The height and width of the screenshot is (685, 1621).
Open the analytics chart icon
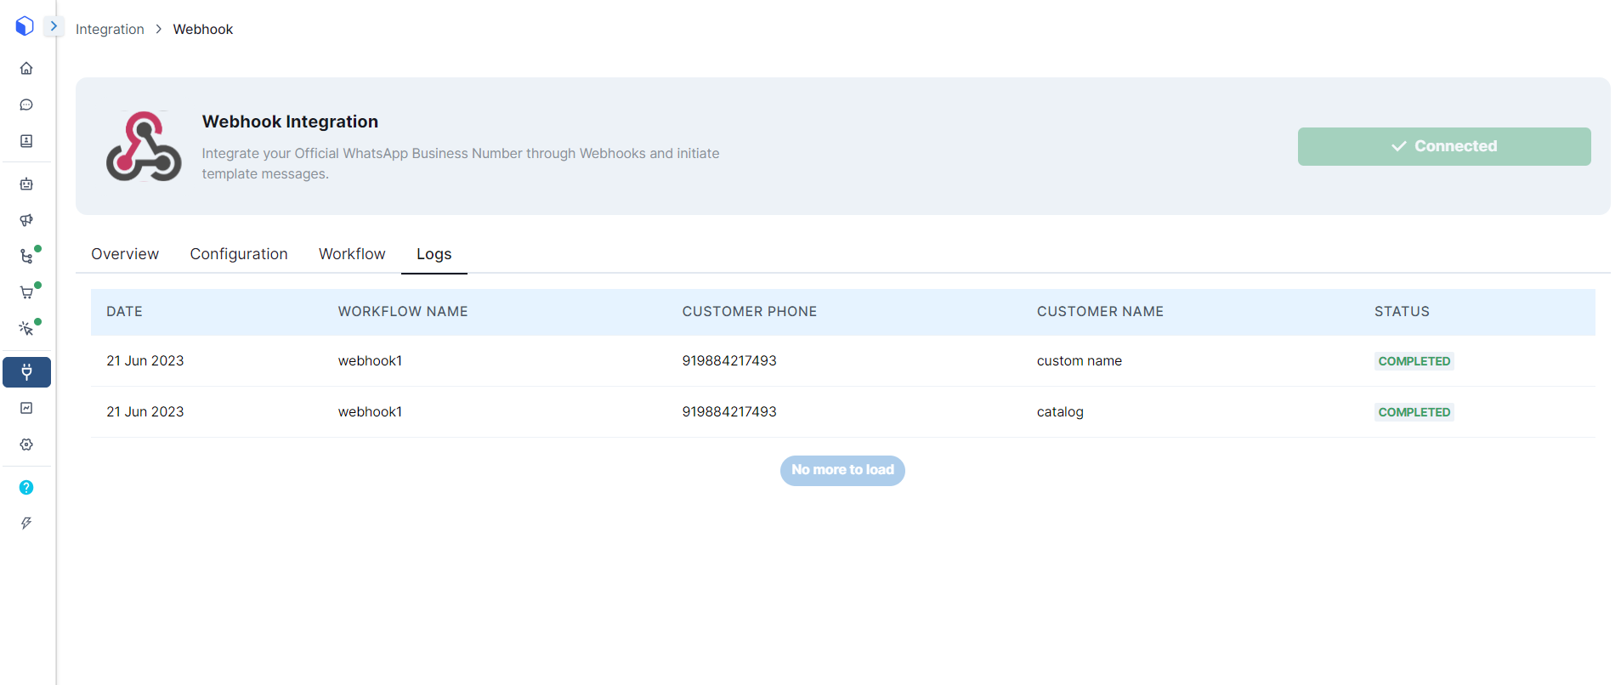26,408
